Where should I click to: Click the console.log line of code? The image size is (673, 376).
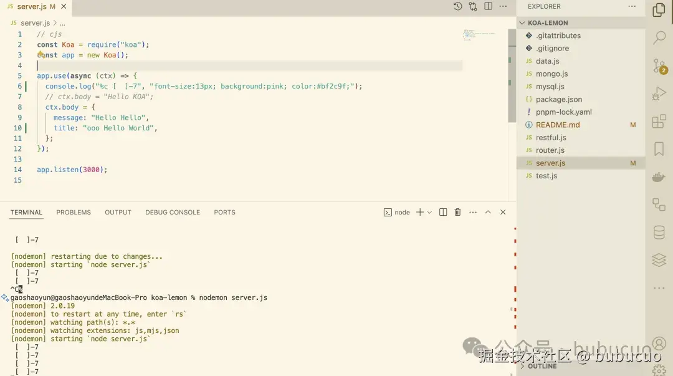[x=203, y=87]
